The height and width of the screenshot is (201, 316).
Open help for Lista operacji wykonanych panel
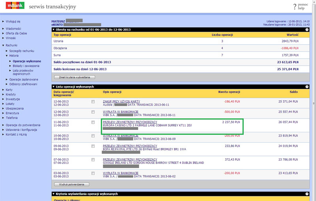[x=307, y=87]
